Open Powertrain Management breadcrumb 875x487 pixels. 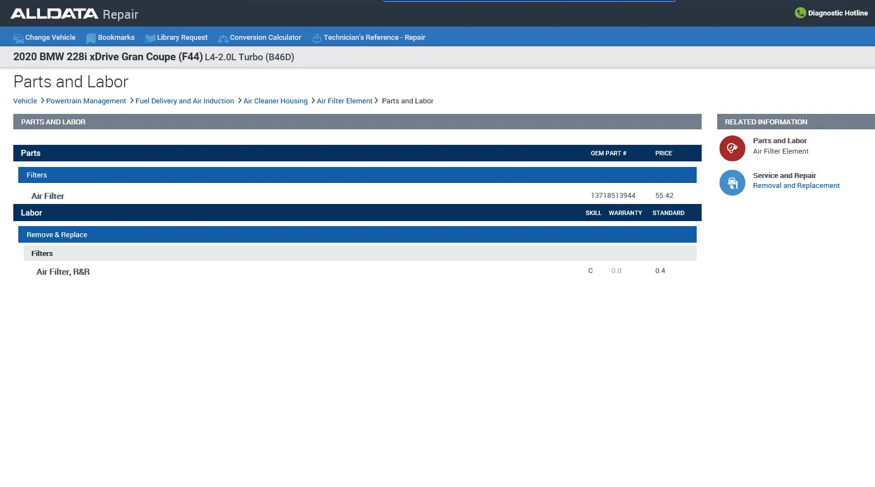pos(86,101)
